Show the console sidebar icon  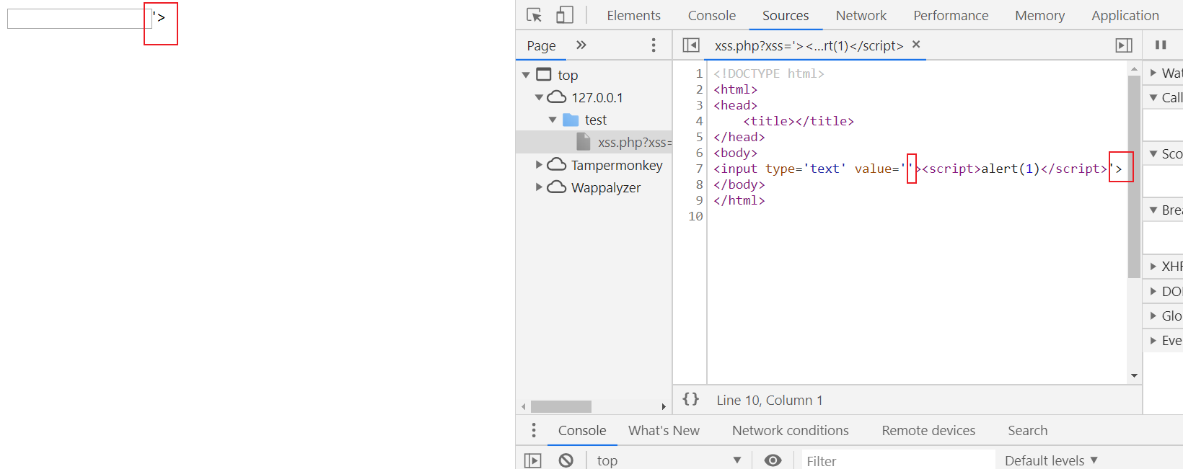532,460
